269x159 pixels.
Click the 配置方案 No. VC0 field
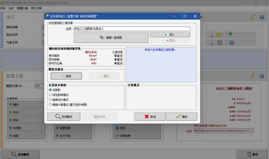click(x=40, y=86)
